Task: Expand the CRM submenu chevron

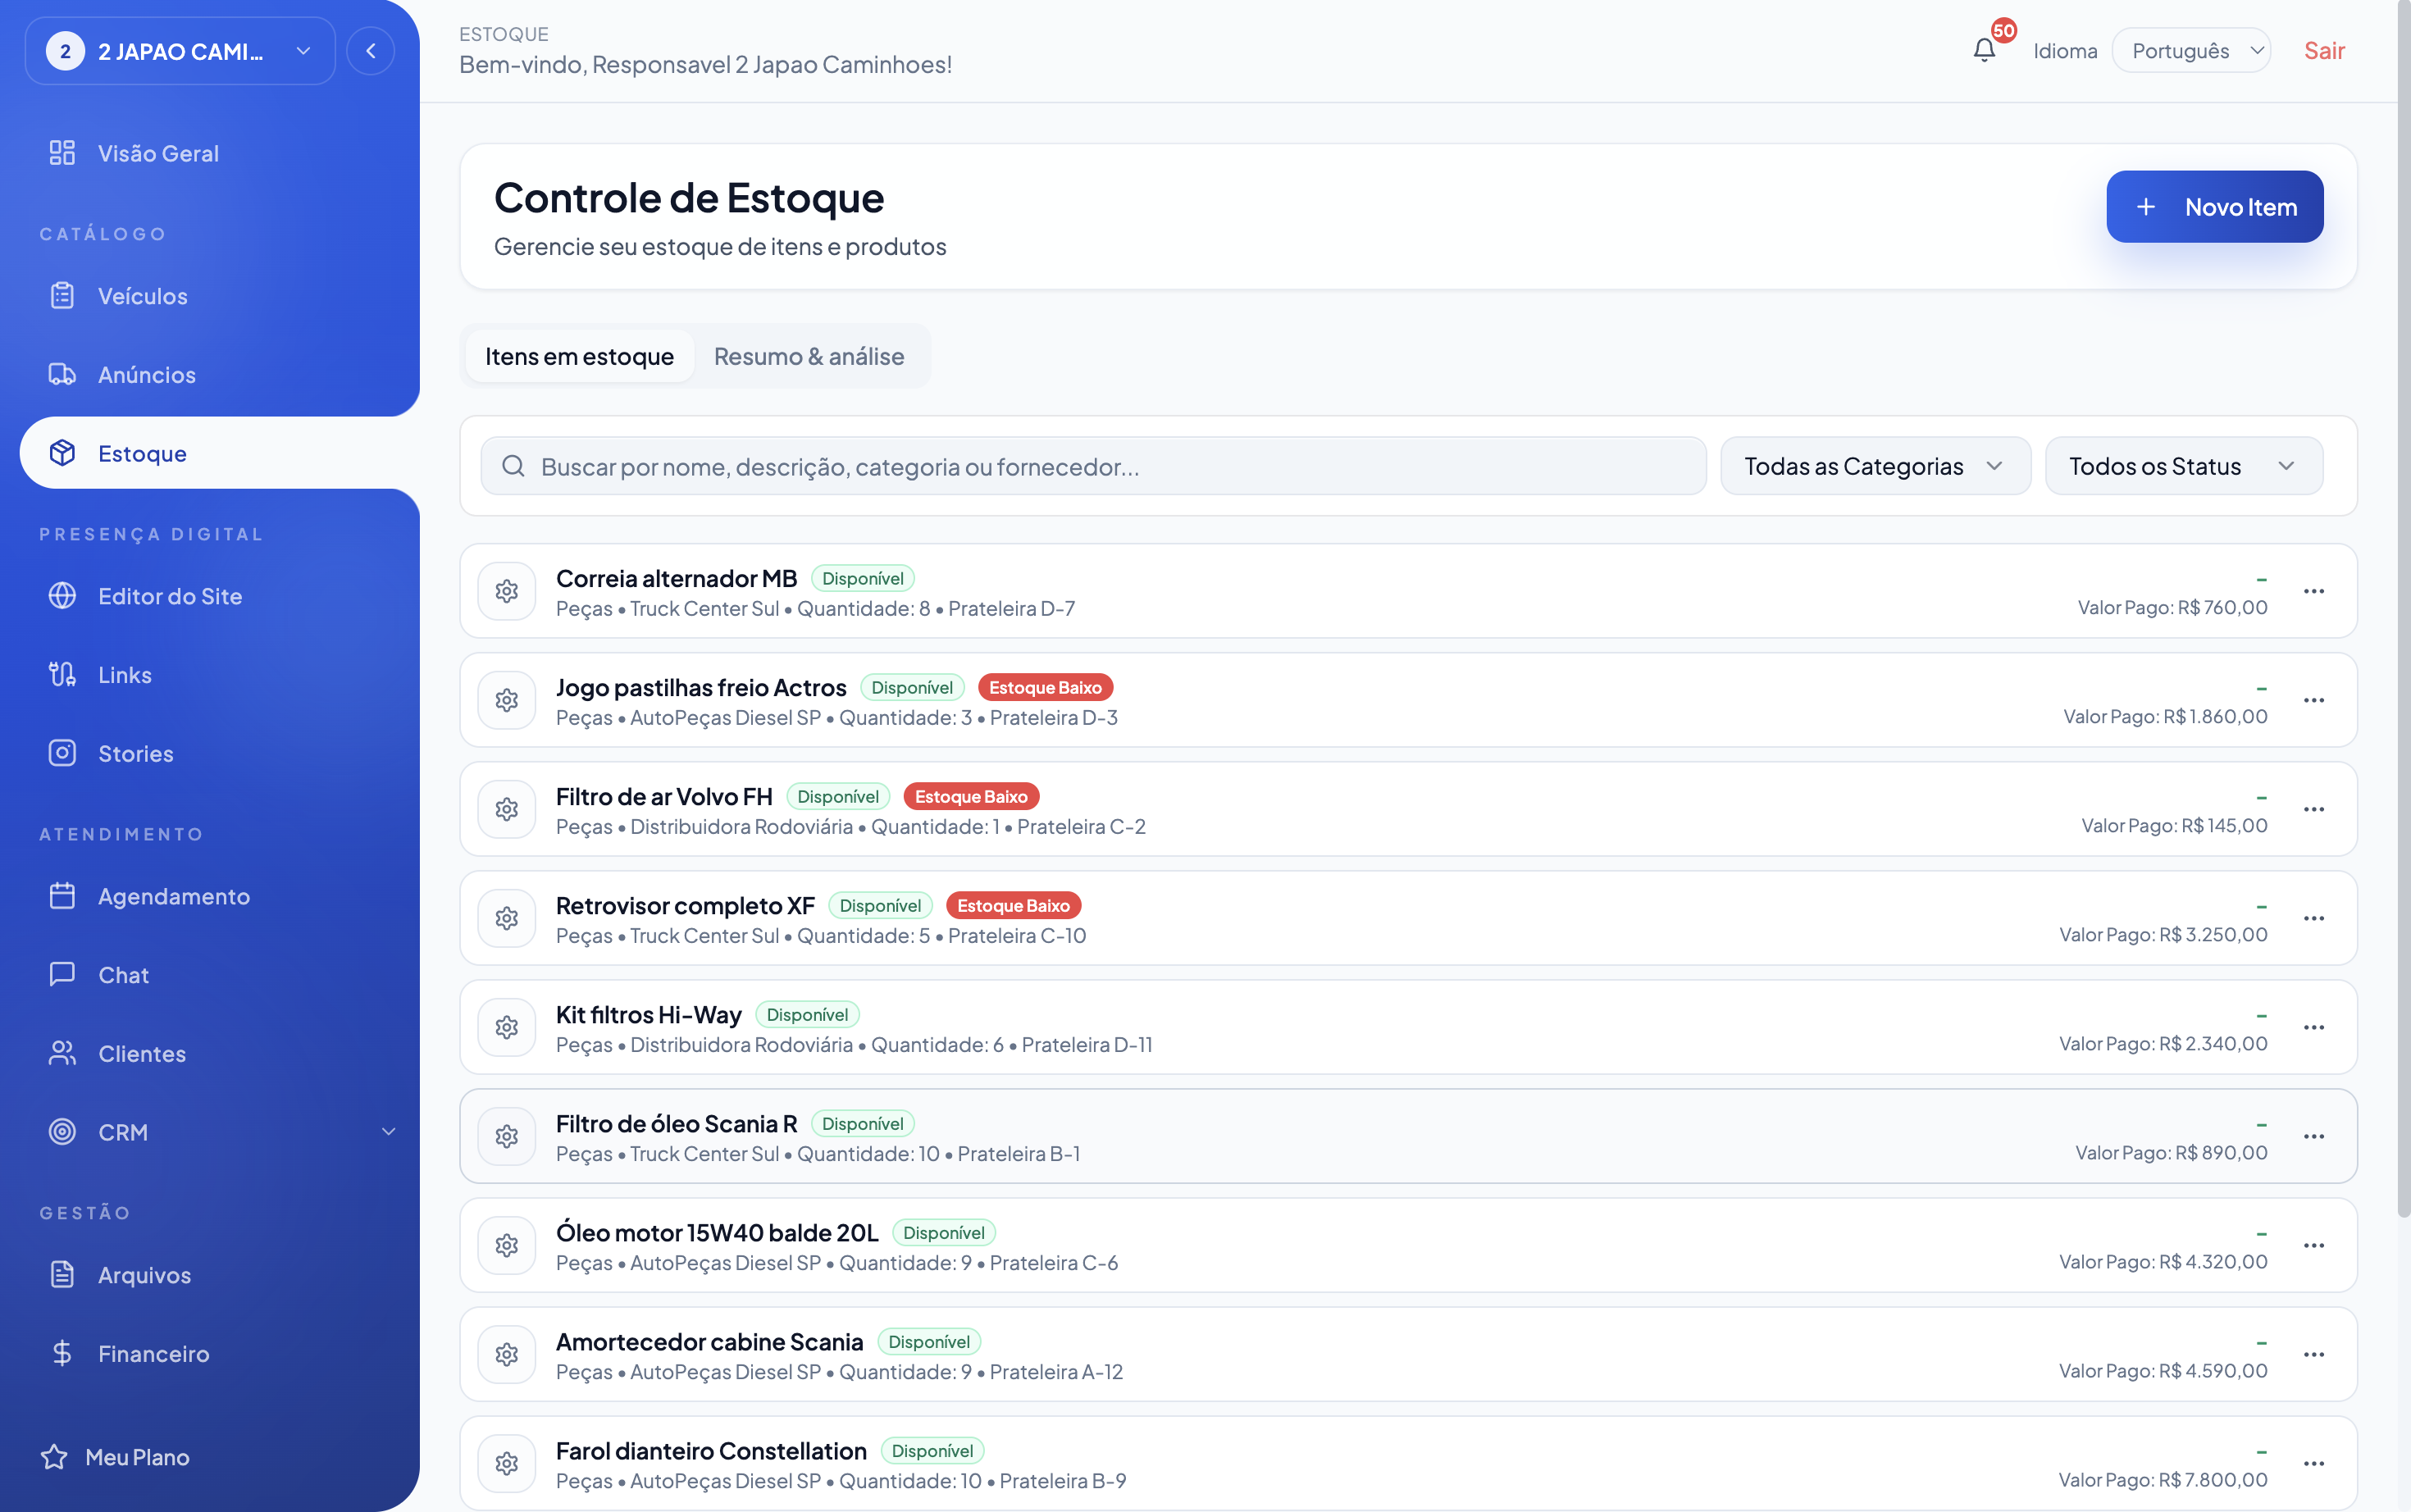Action: tap(388, 1132)
